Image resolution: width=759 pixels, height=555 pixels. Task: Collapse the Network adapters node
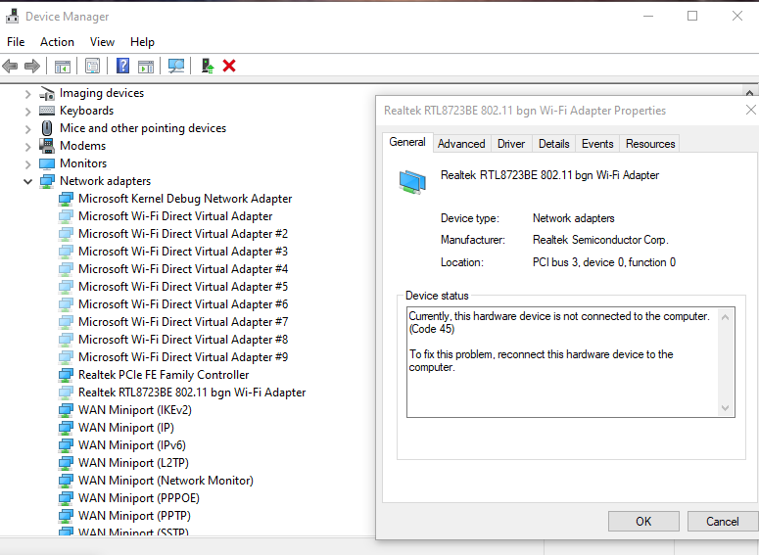[x=27, y=181]
